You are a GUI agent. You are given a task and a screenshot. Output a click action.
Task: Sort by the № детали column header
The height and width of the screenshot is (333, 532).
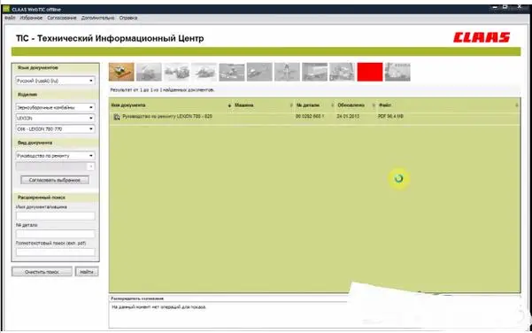pyautogui.click(x=308, y=105)
